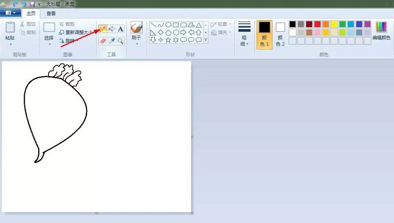394x223 pixels.
Task: Choose the Right triangle shape
Action: pos(153,32)
